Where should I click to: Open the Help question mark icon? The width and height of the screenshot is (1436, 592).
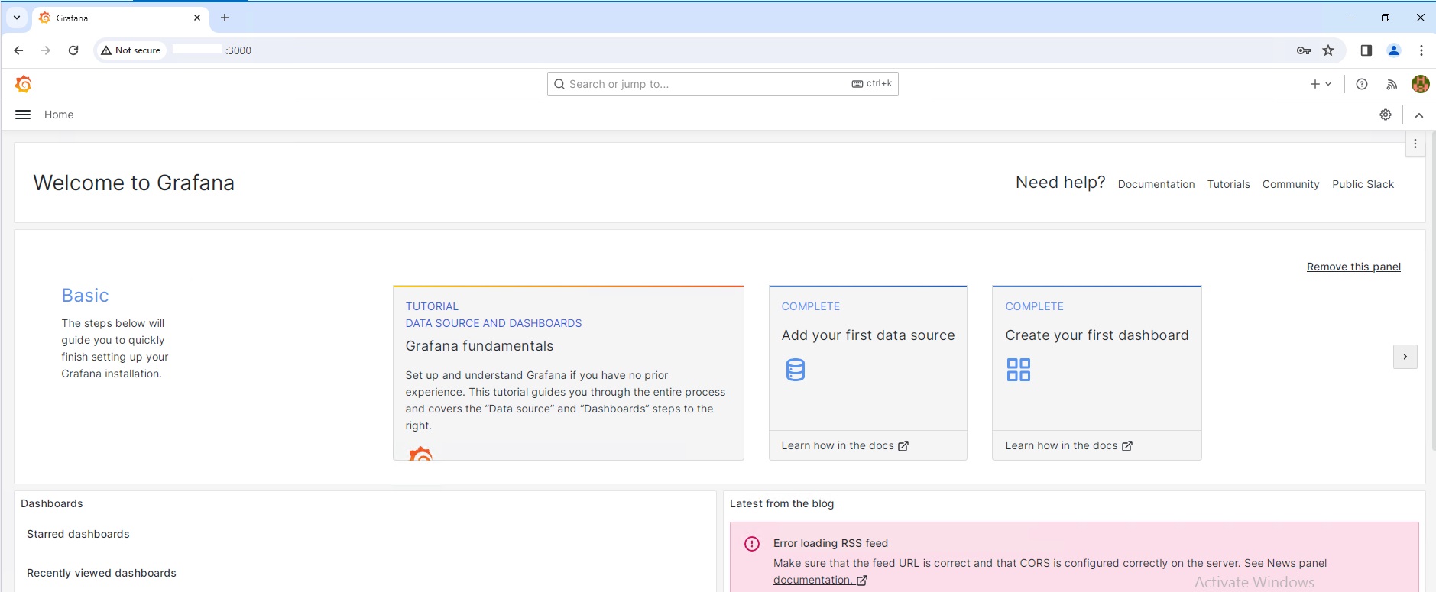(1362, 84)
